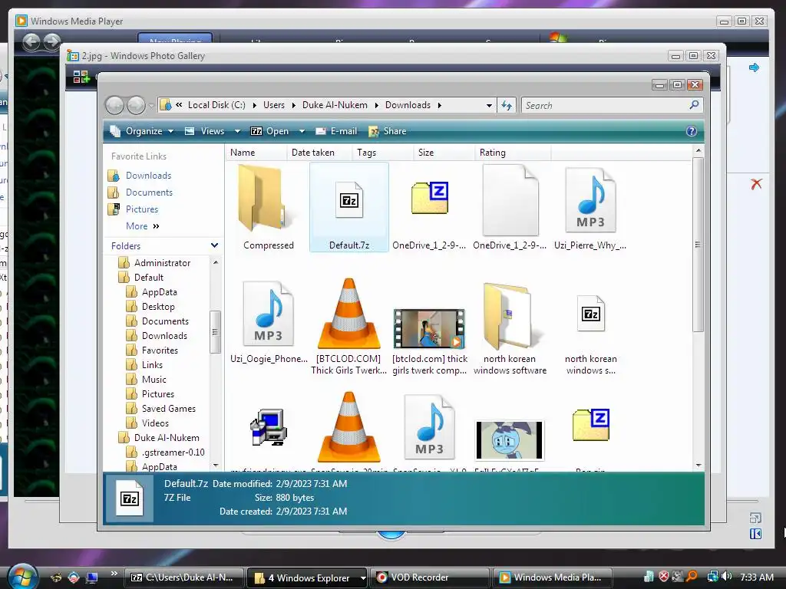Click the network tray icon
Image resolution: width=786 pixels, height=589 pixels.
pos(712,577)
